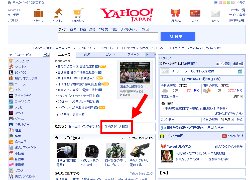Viewport: 250px width, 180px height.
Task: Switch to the スポーツ tab
Action: pos(134,55)
